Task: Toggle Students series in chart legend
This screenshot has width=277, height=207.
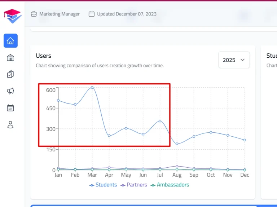Action: (x=103, y=185)
